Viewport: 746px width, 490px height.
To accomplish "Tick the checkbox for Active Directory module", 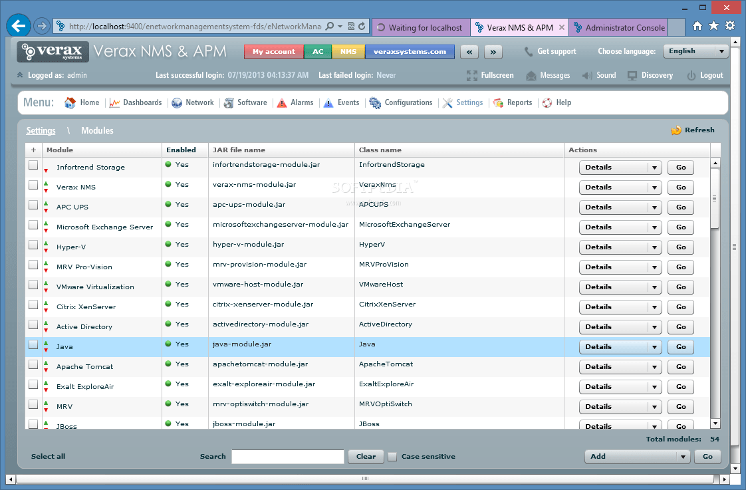I will click(x=33, y=324).
